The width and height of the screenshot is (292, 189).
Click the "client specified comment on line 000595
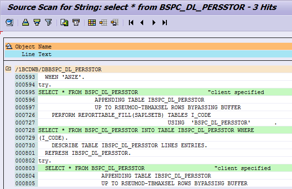[x=236, y=92]
